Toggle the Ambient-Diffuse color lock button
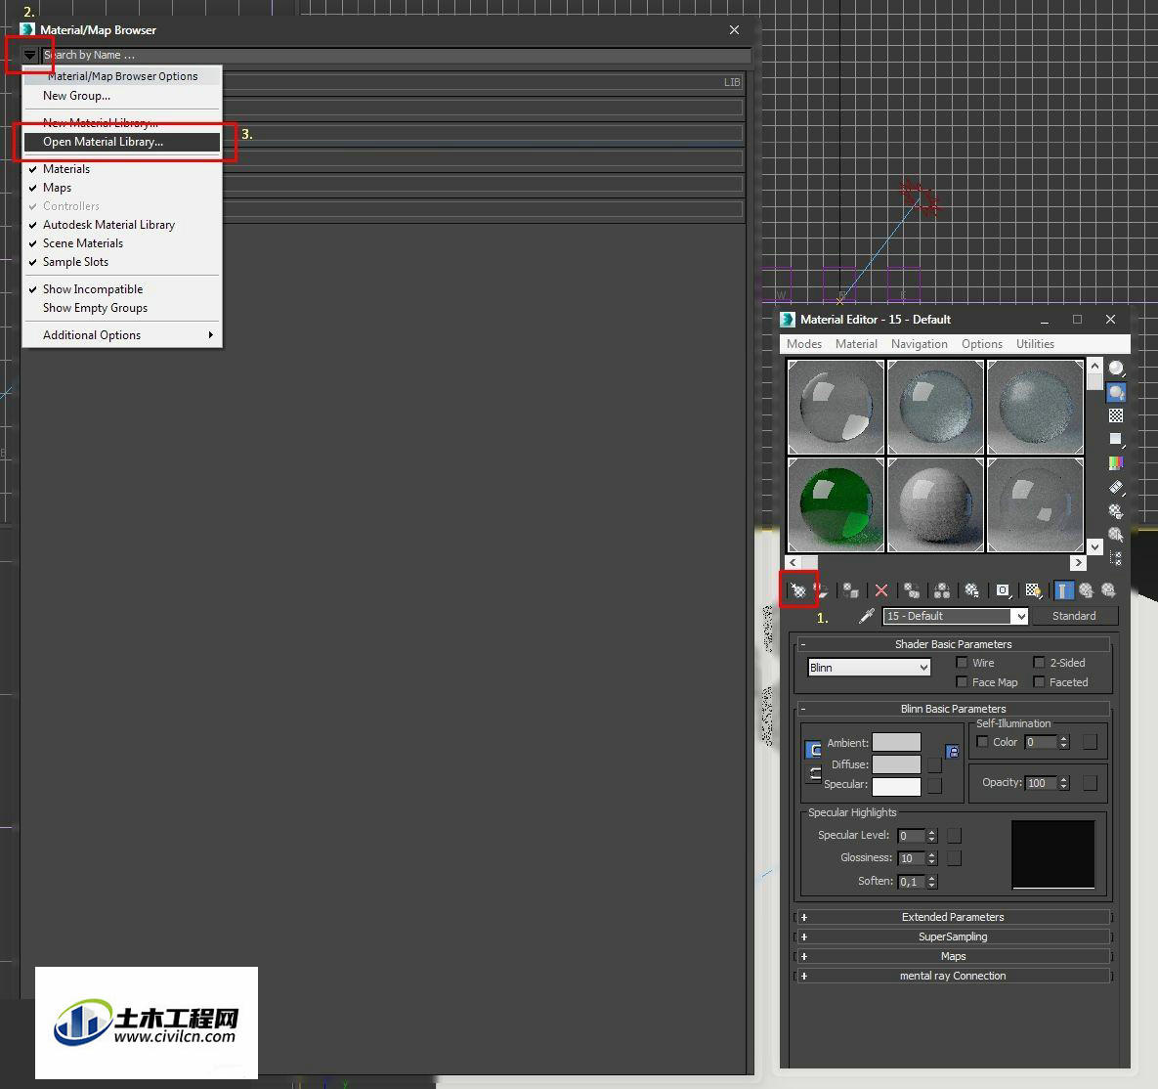The image size is (1158, 1089). click(x=813, y=750)
